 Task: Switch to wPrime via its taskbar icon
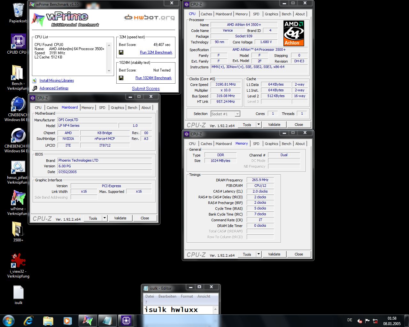click(x=88, y=321)
